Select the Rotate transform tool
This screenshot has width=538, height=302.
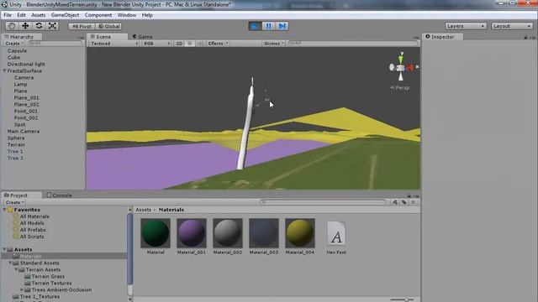tap(39, 26)
